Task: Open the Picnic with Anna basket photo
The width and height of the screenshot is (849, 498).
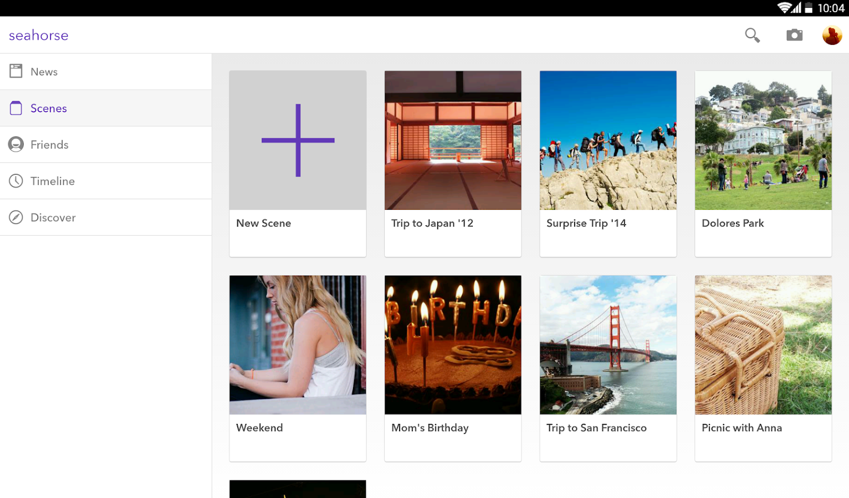Action: 763,345
